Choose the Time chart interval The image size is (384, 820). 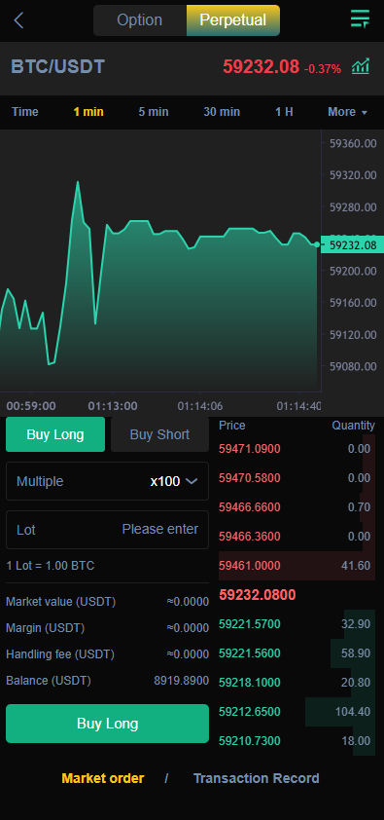[x=25, y=112]
